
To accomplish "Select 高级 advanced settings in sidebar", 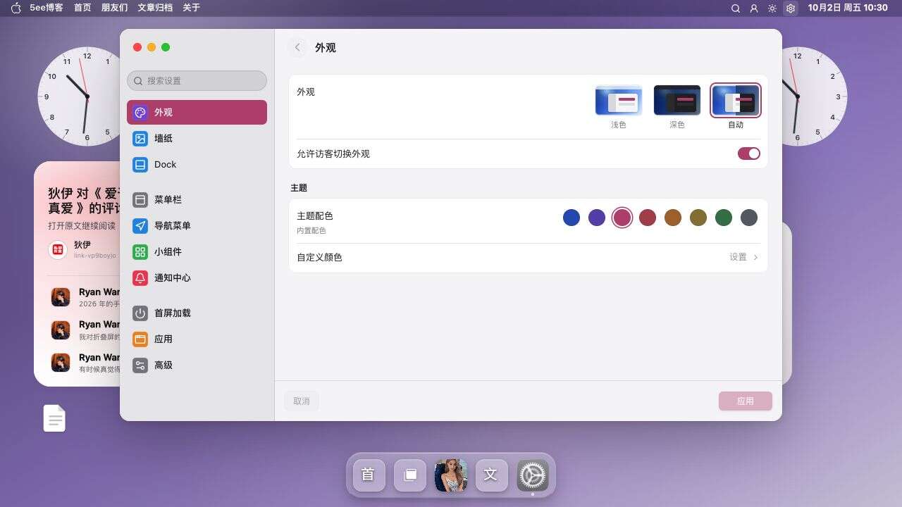I will pos(197,365).
